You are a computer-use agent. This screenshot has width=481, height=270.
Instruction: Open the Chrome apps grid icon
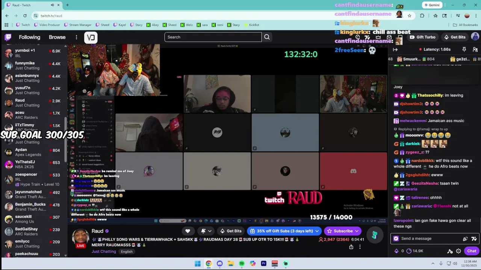pyautogui.click(x=6, y=25)
